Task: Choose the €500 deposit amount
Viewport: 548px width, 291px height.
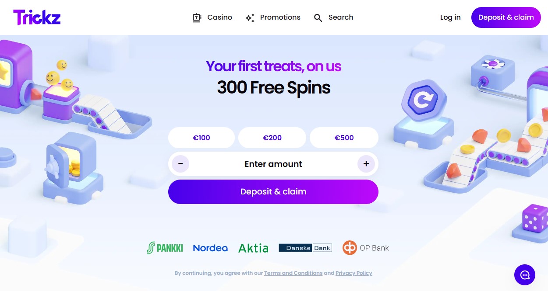Action: point(344,138)
